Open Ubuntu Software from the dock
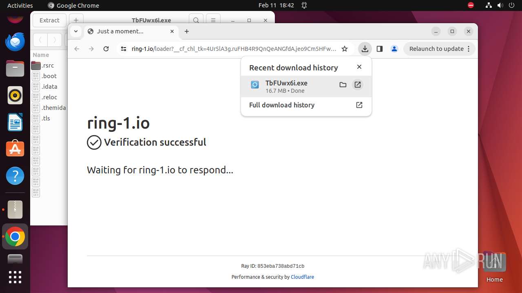 tap(15, 149)
